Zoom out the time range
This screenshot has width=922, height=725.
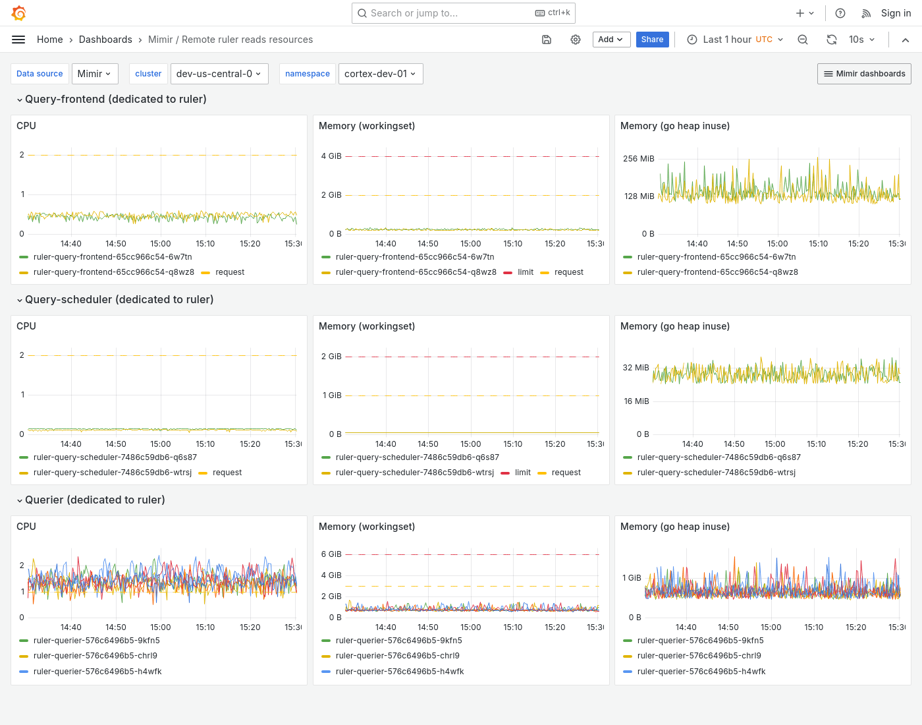coord(803,40)
